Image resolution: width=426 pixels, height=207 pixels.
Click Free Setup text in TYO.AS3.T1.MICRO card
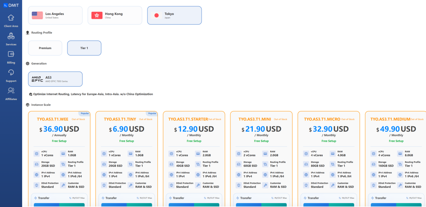[x=329, y=141]
